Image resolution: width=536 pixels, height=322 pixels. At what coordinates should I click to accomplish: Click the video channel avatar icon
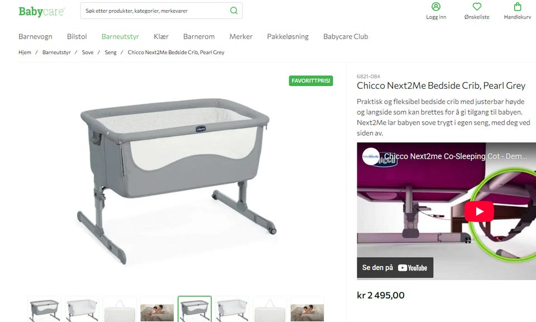(x=371, y=157)
